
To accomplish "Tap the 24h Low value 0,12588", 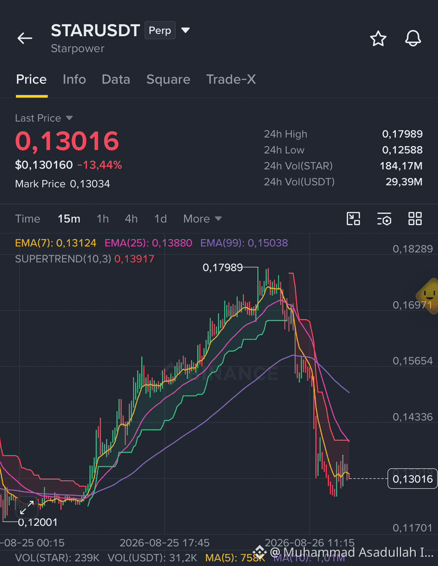I will [403, 150].
